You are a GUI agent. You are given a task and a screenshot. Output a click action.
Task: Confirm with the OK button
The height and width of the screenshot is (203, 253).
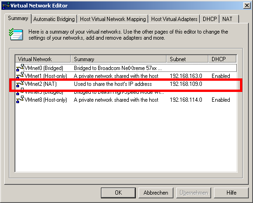(x=118, y=193)
